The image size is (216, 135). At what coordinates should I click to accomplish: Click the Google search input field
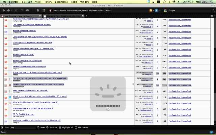[190, 10]
